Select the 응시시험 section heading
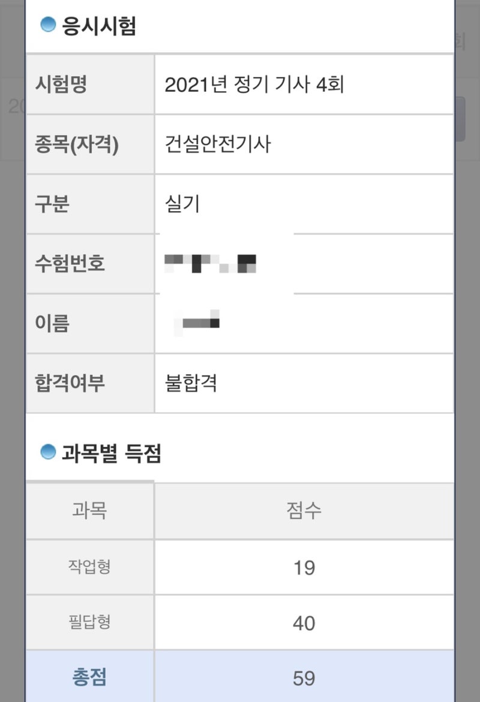Image resolution: width=480 pixels, height=702 pixels. point(99,26)
